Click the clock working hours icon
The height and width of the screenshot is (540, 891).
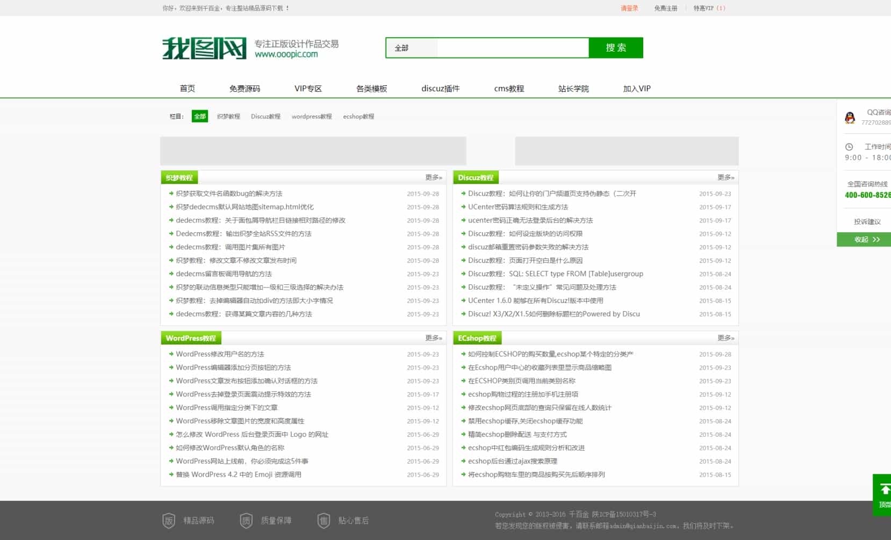pyautogui.click(x=849, y=147)
